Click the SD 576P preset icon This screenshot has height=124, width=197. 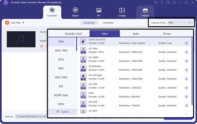[83, 104]
